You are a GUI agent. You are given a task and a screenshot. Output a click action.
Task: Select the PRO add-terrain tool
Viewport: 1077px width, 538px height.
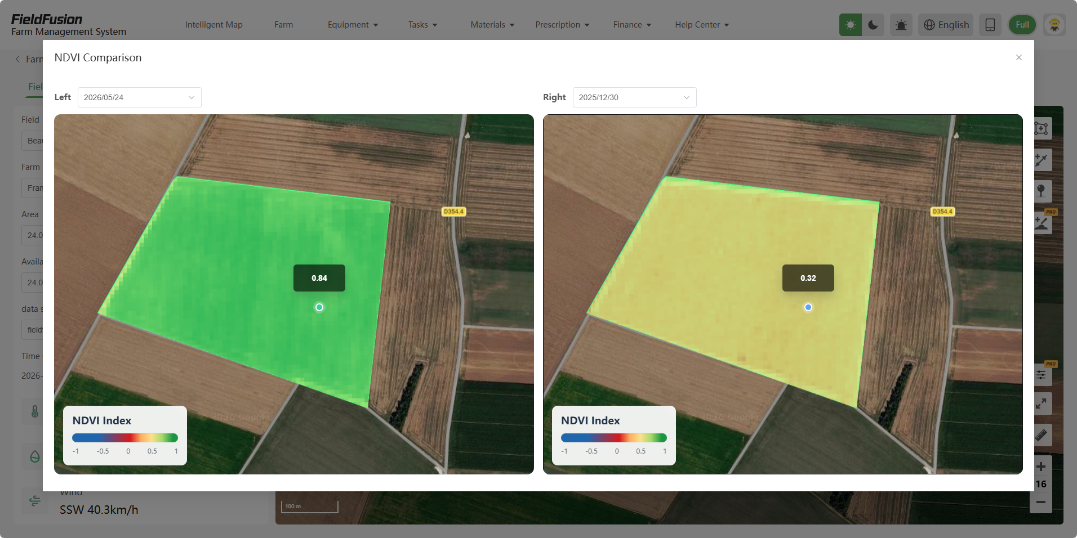pyautogui.click(x=1042, y=223)
